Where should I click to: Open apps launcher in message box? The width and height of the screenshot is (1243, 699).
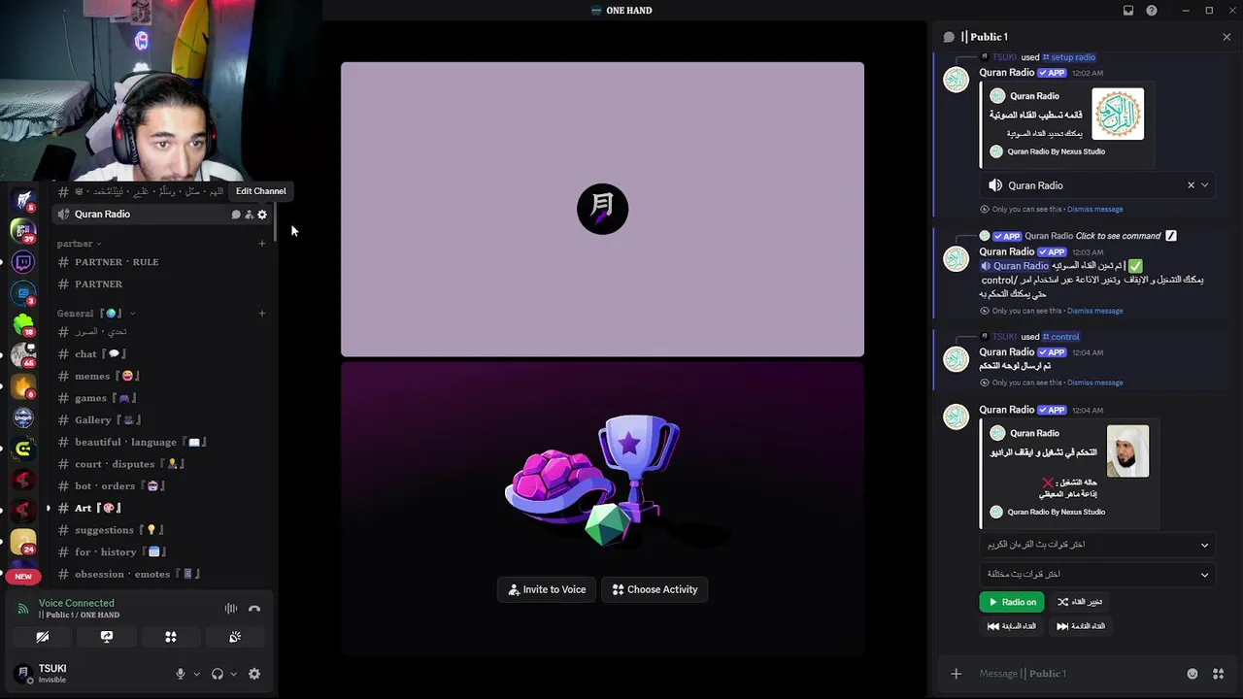pos(1218,674)
